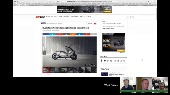Expand the Research menu
Viewport: 170px width, 95px height.
coord(49,16)
